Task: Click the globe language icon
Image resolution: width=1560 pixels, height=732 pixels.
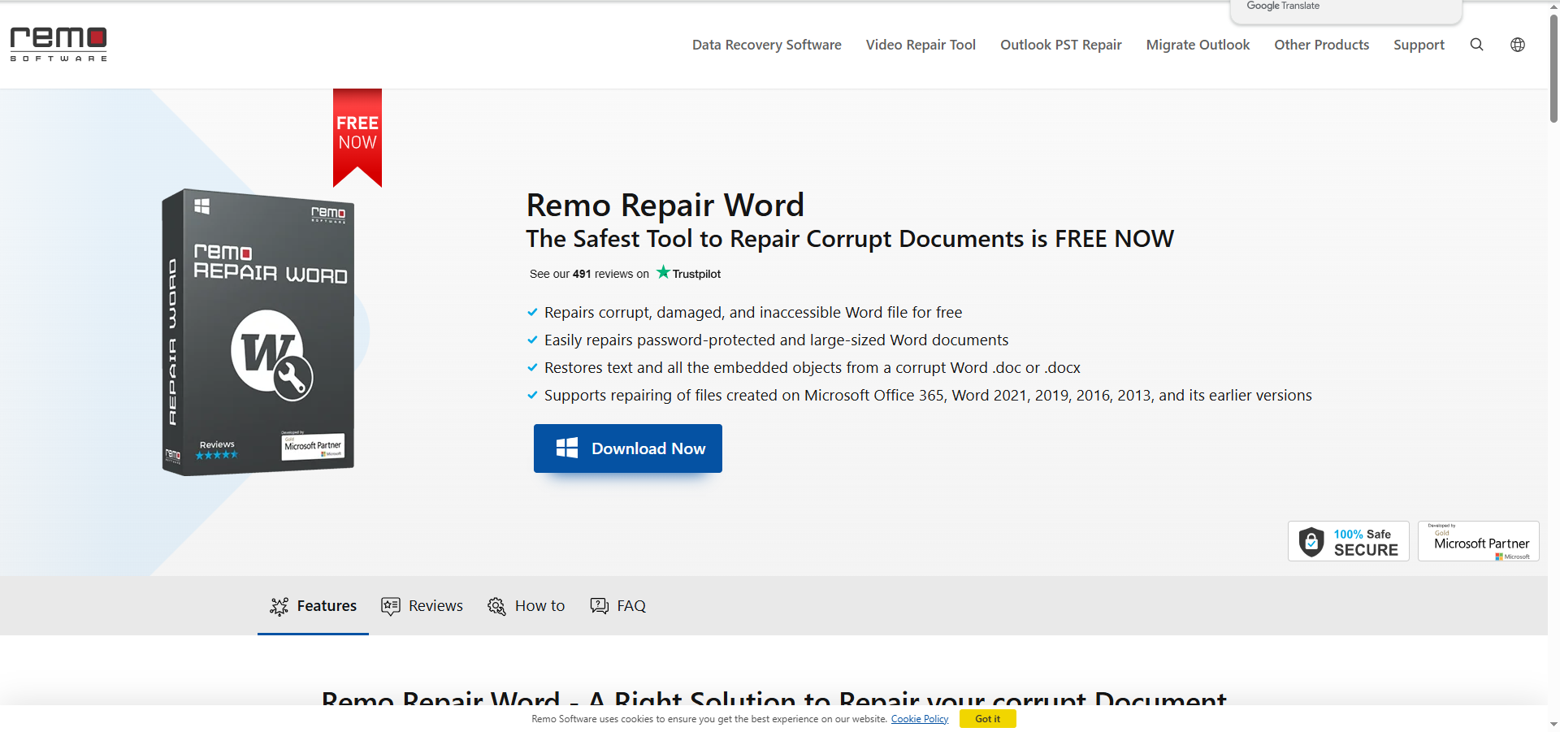Action: coord(1517,45)
